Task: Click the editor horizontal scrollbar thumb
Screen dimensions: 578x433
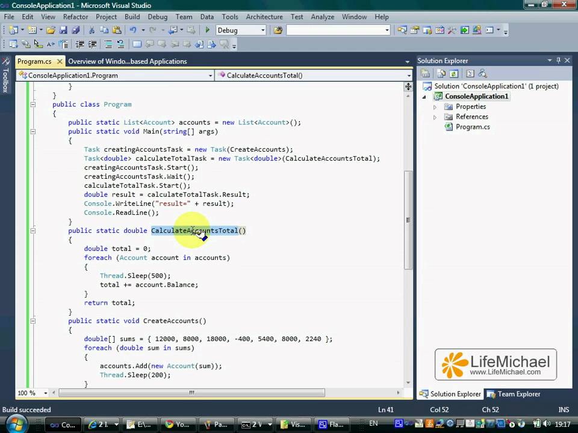Action: click(x=191, y=393)
